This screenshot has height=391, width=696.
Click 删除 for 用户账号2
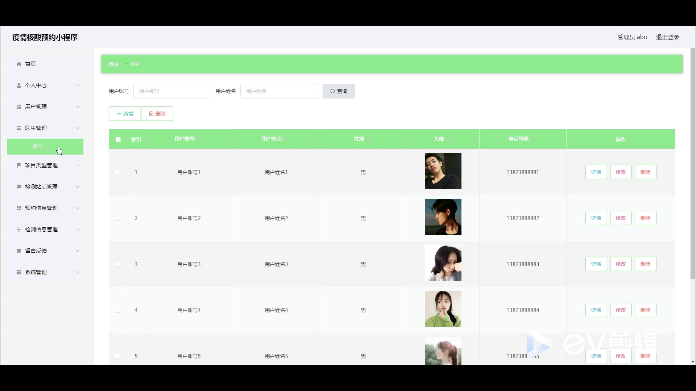[646, 218]
